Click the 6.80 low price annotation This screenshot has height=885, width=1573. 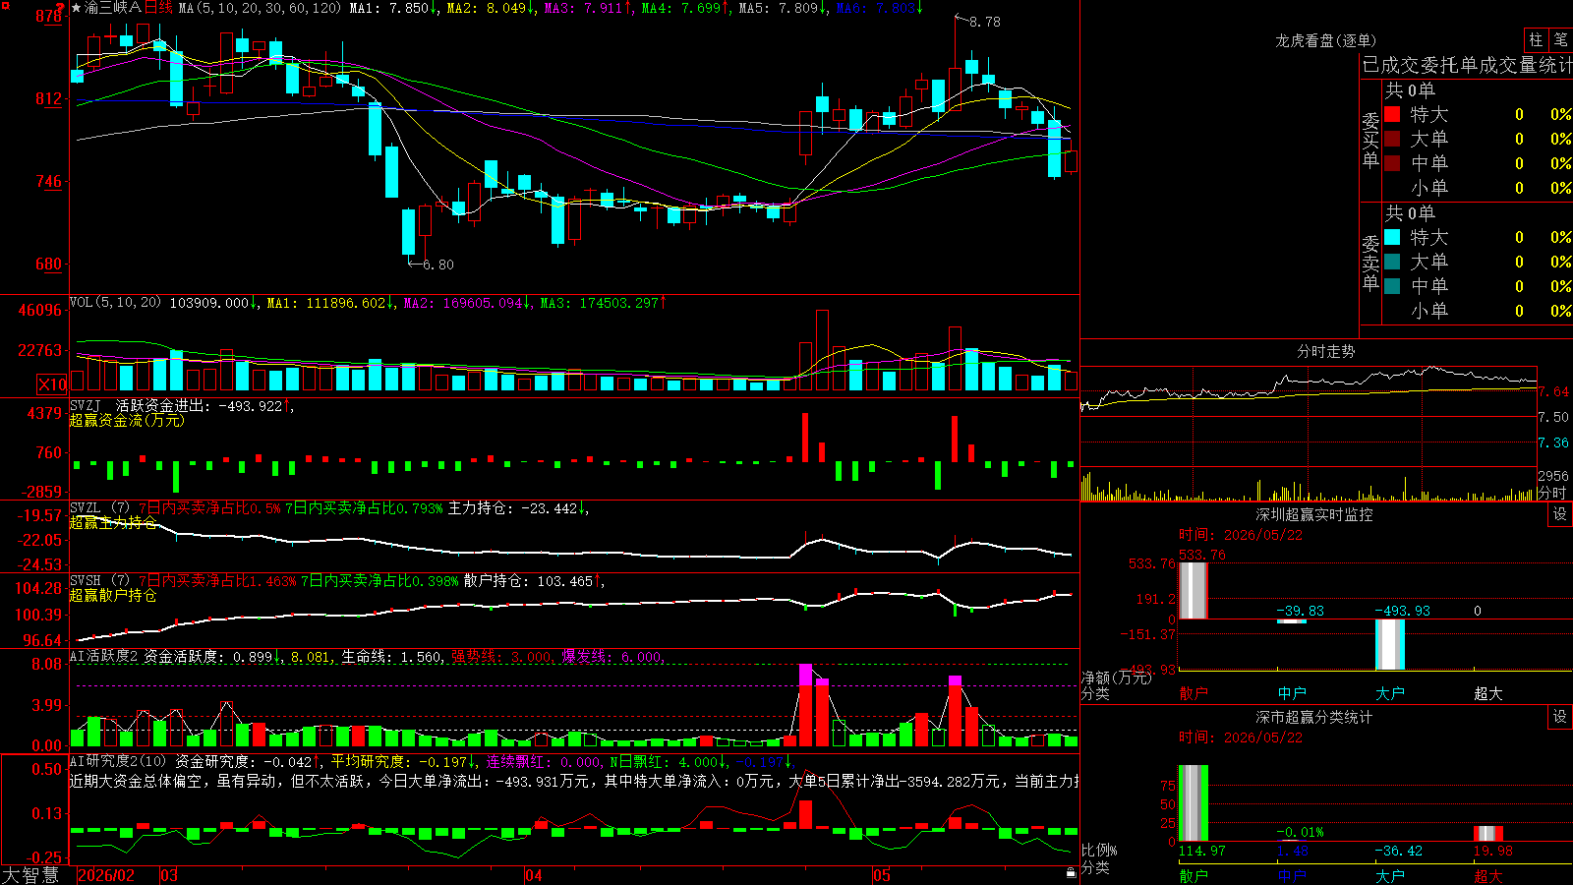[437, 265]
